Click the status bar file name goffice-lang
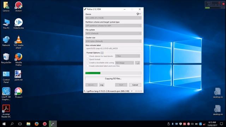The image size is (226, 127). point(107,91)
